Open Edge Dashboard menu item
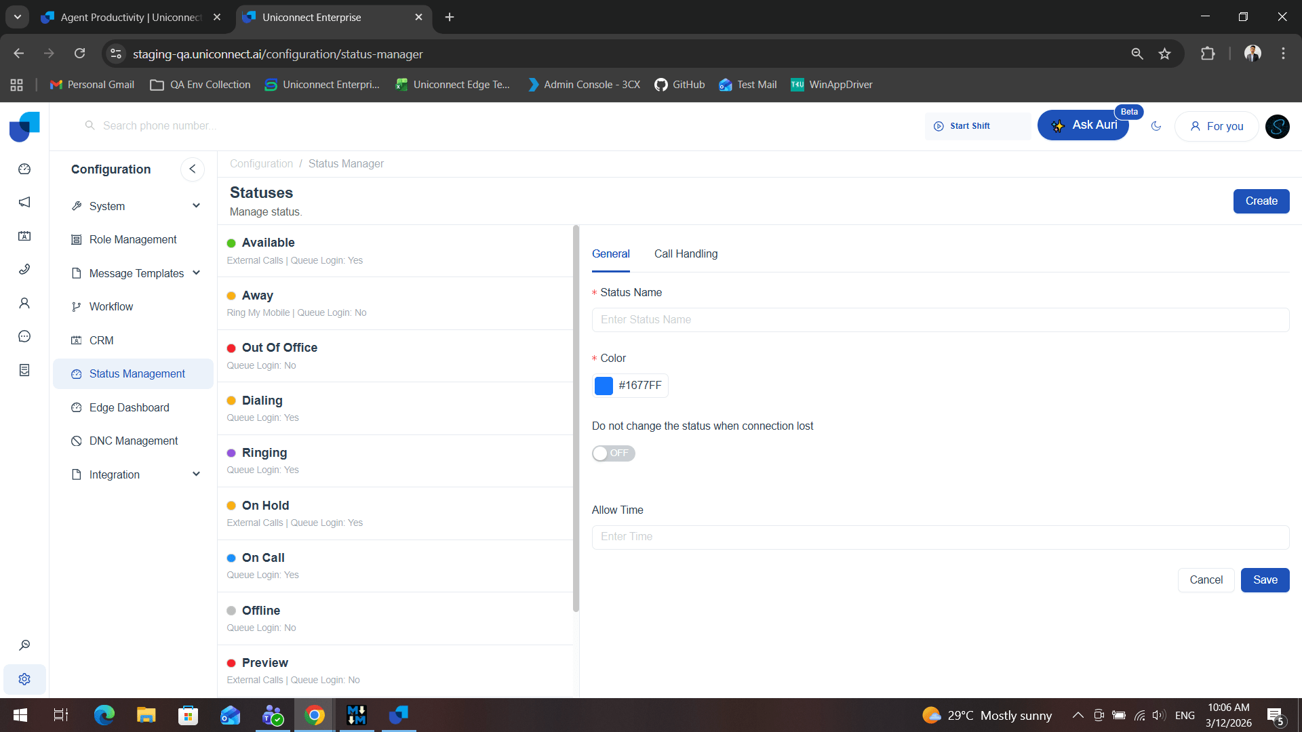 [x=129, y=407]
